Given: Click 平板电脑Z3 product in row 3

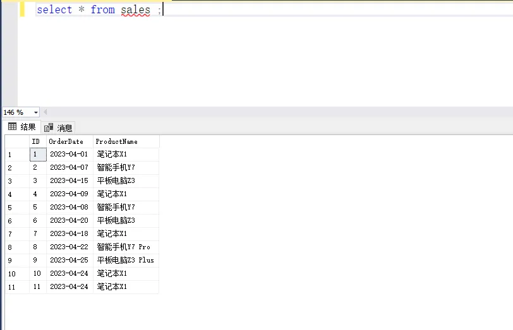Looking at the screenshot, I should pos(126,180).
